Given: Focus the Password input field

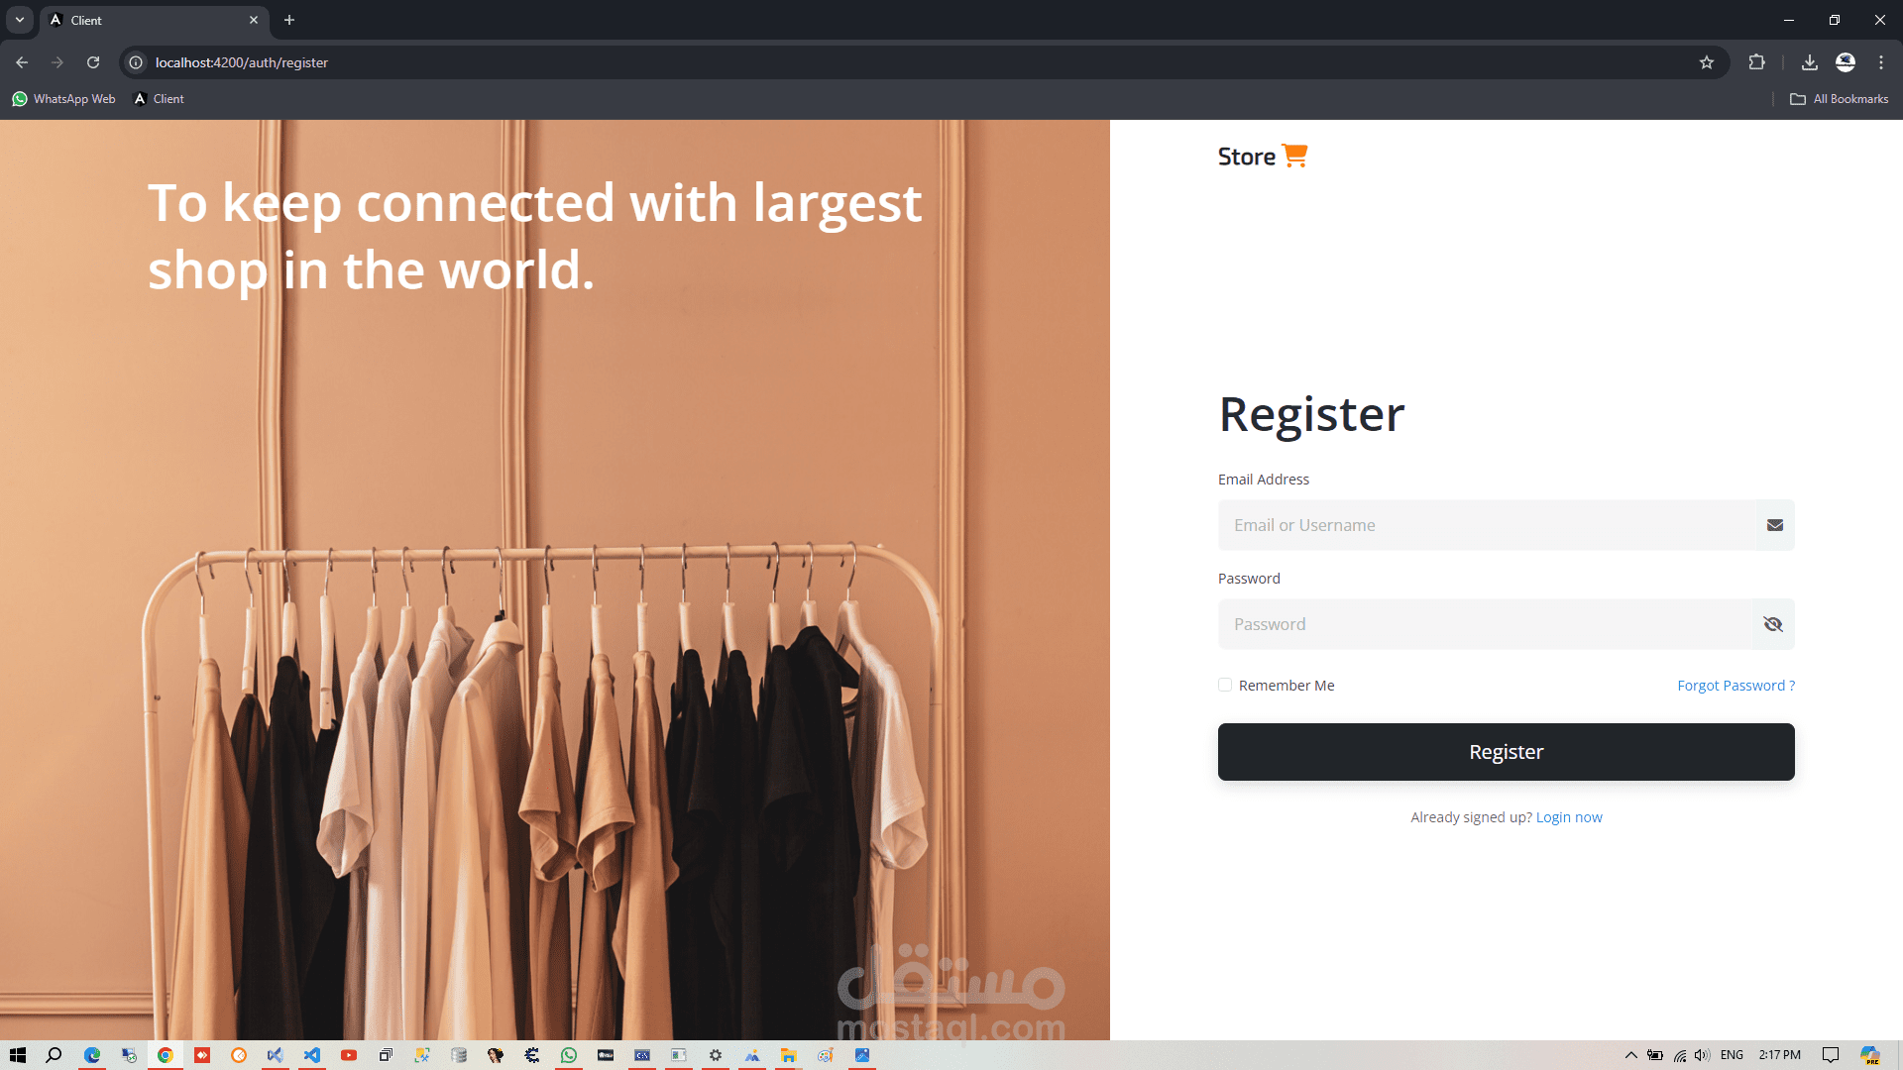Looking at the screenshot, I should click(1484, 624).
